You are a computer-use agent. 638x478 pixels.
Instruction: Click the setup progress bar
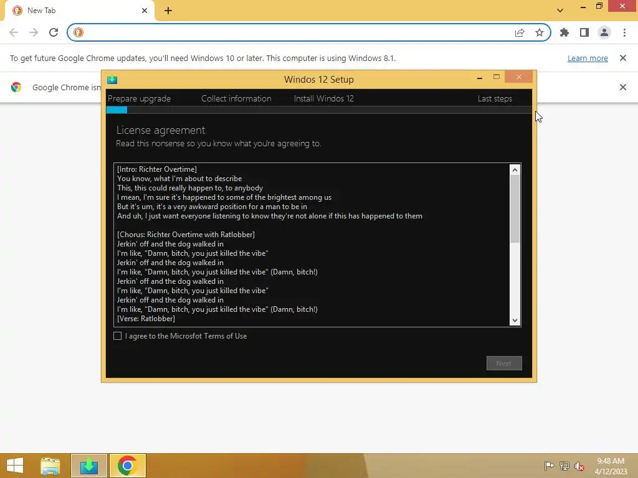(x=319, y=110)
